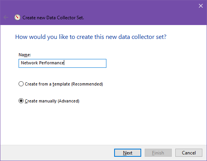The width and height of the screenshot is (207, 161).
Task: Click the word 'Performance' in the Name field
Action: [51, 63]
